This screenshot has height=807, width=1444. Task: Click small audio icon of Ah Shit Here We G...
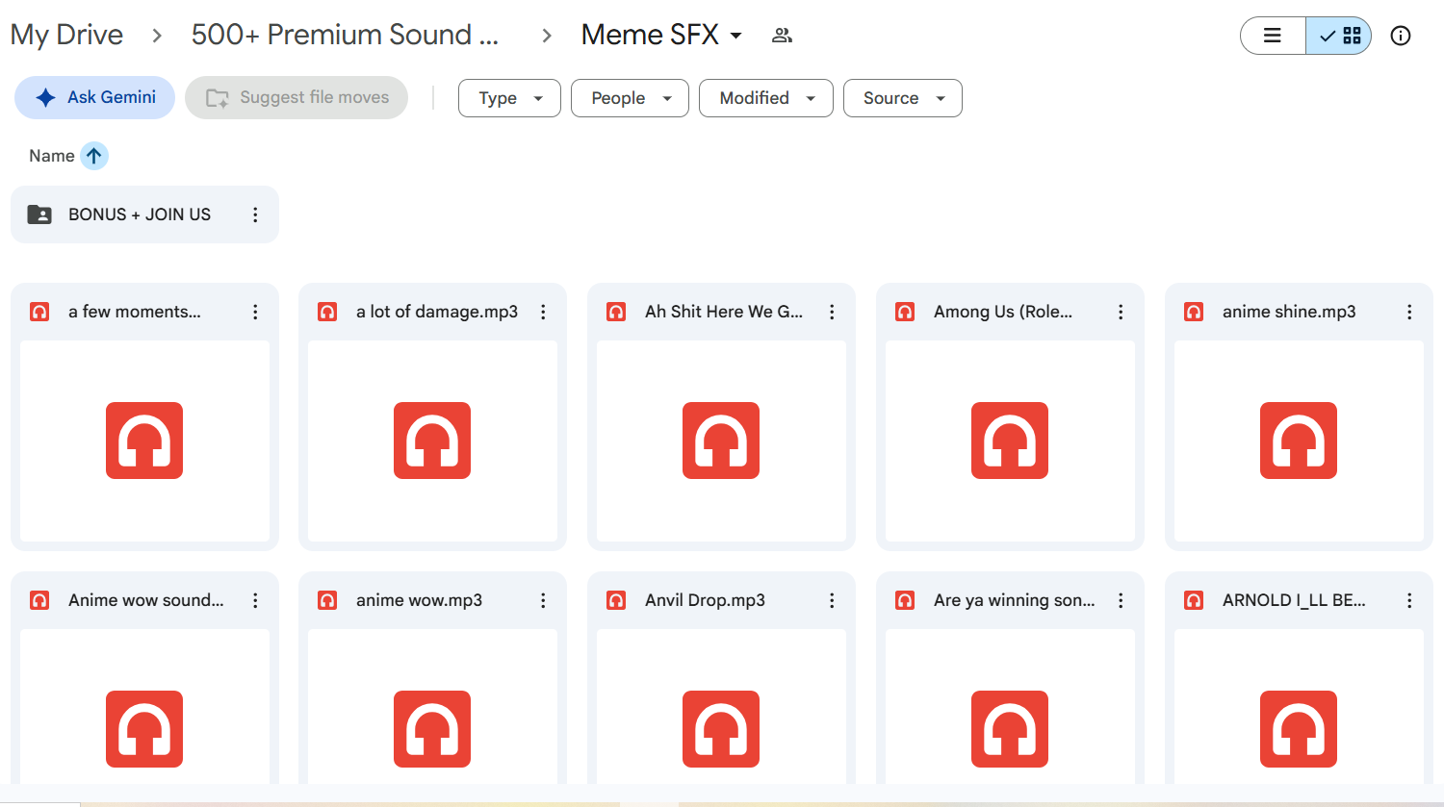(616, 312)
